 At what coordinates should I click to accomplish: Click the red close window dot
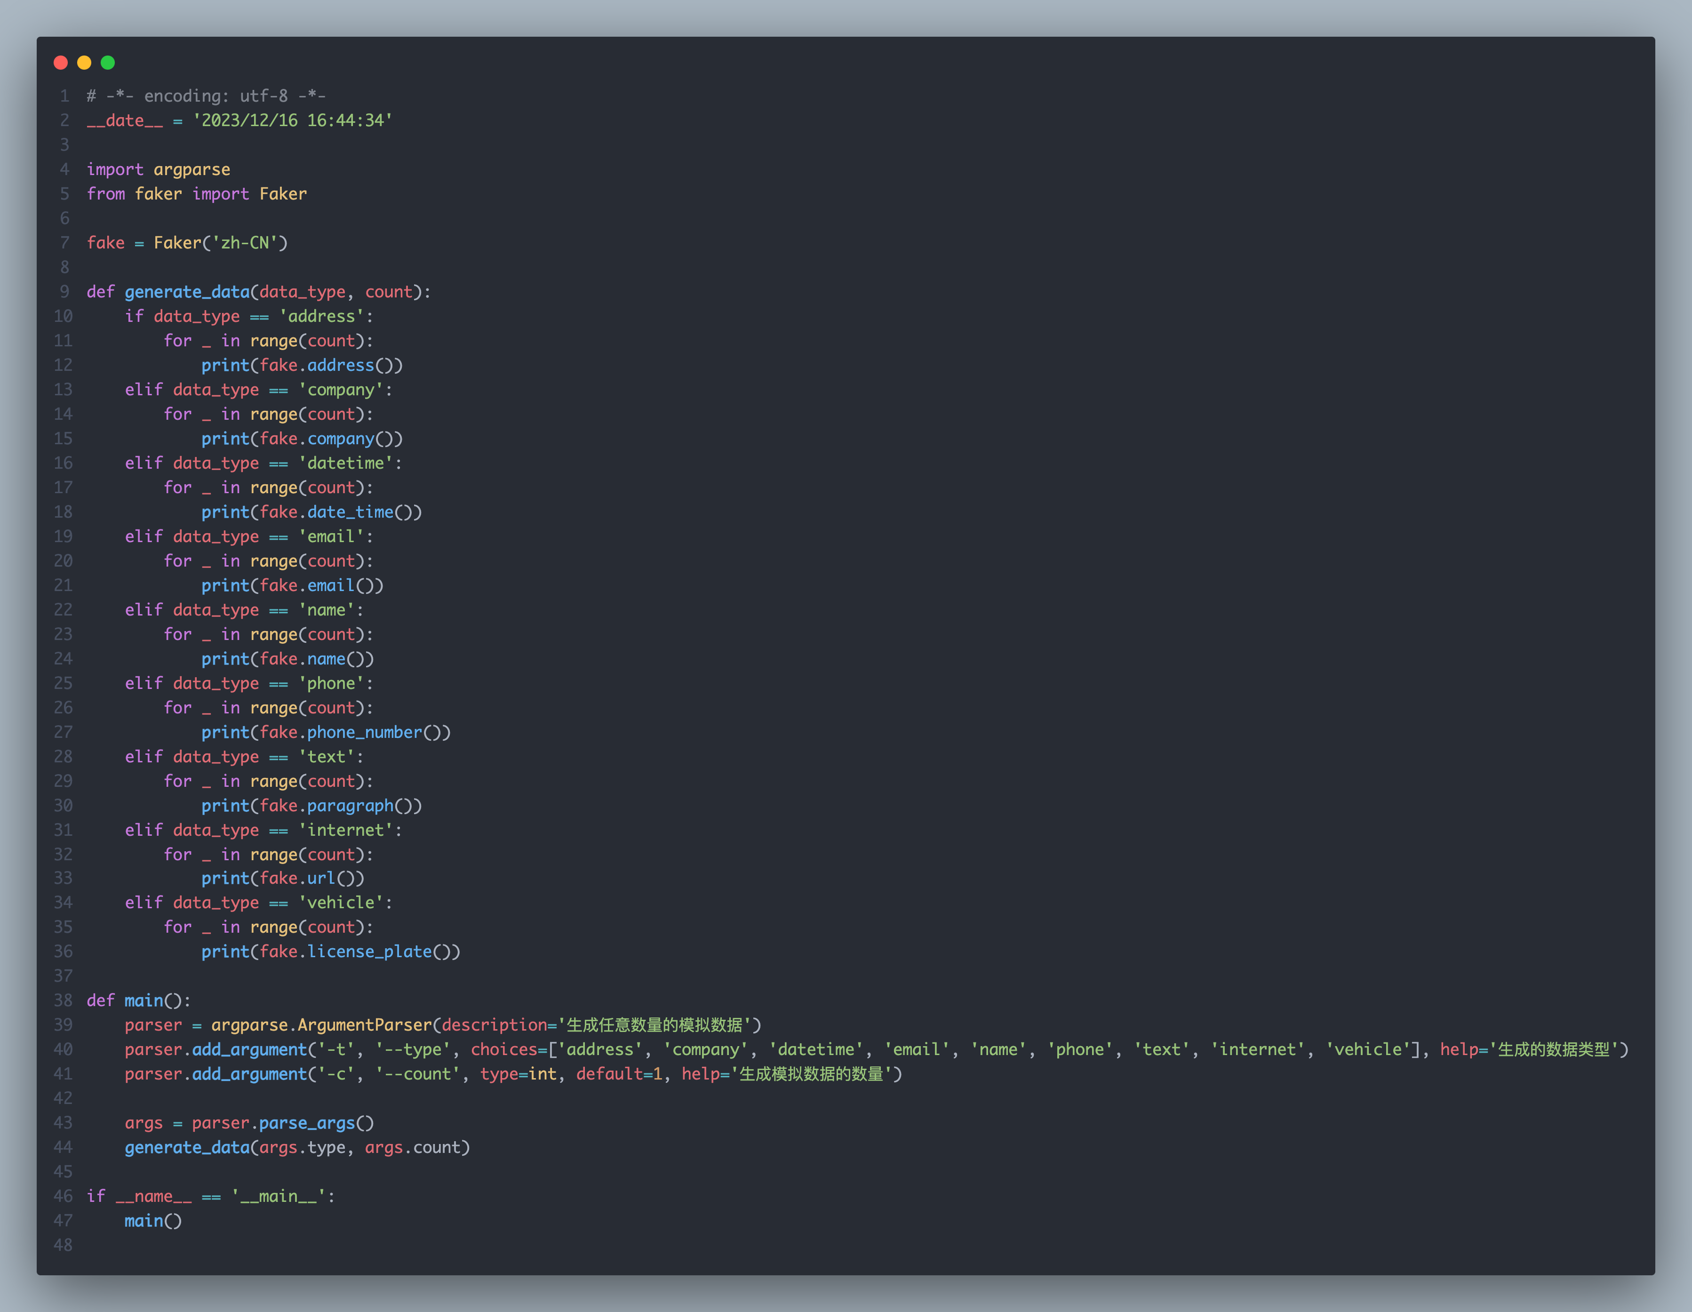tap(60, 63)
